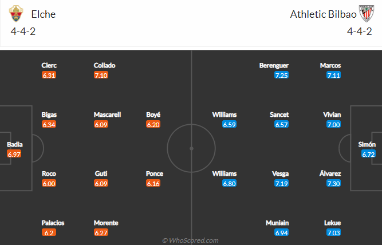This screenshot has width=382, height=245.
Task: Click the Athletic Bilbao club crest
Action: pos(366,14)
